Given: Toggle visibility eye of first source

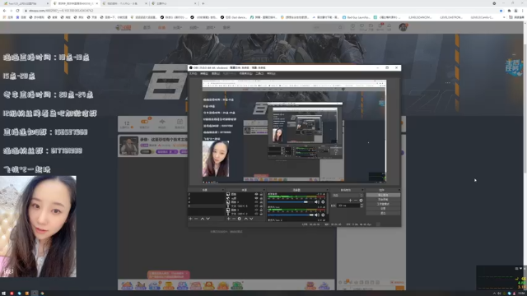Looking at the screenshot, I should [x=256, y=194].
